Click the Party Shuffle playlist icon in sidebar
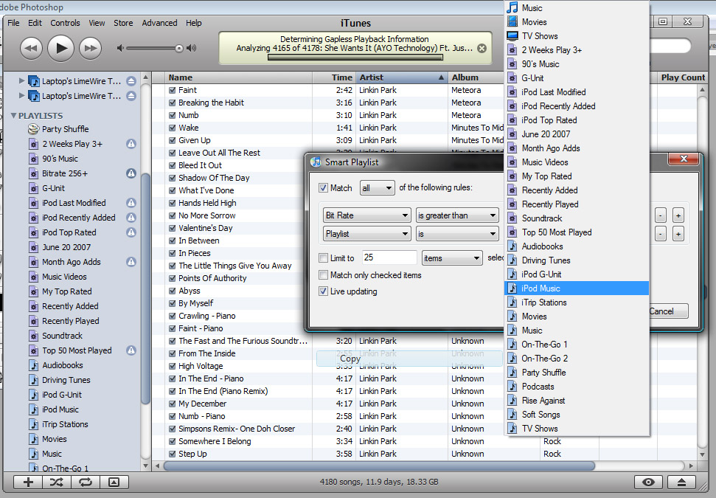 point(33,129)
